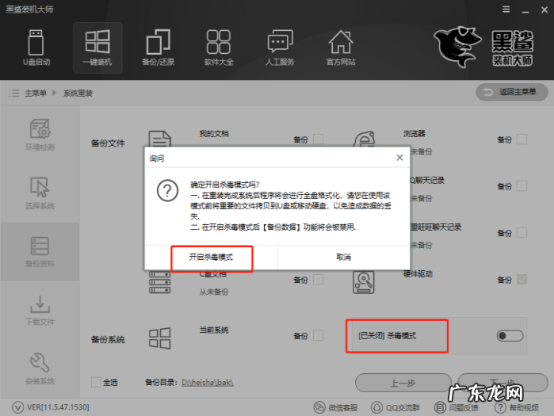This screenshot has height=416, width=554.
Task: Click 取消 in the dialog
Action: click(x=344, y=258)
